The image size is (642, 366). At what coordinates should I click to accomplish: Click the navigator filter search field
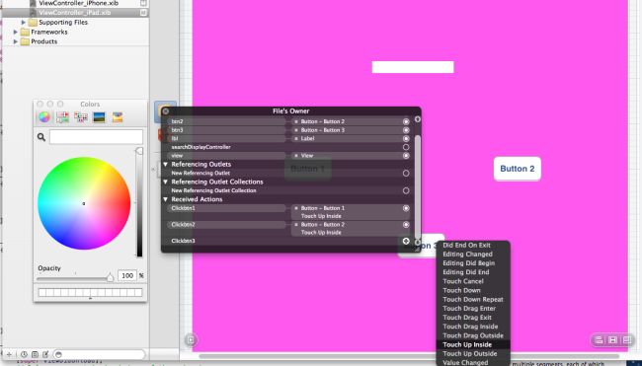pos(100,354)
